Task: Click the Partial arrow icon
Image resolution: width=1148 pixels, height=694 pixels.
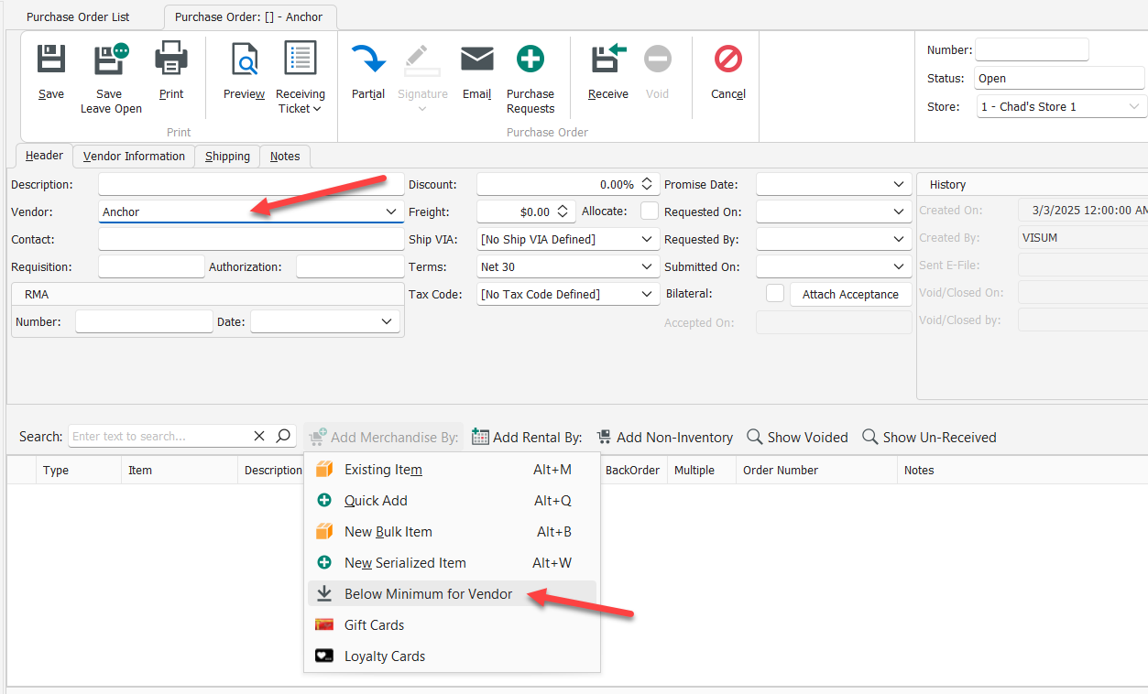Action: 368,60
